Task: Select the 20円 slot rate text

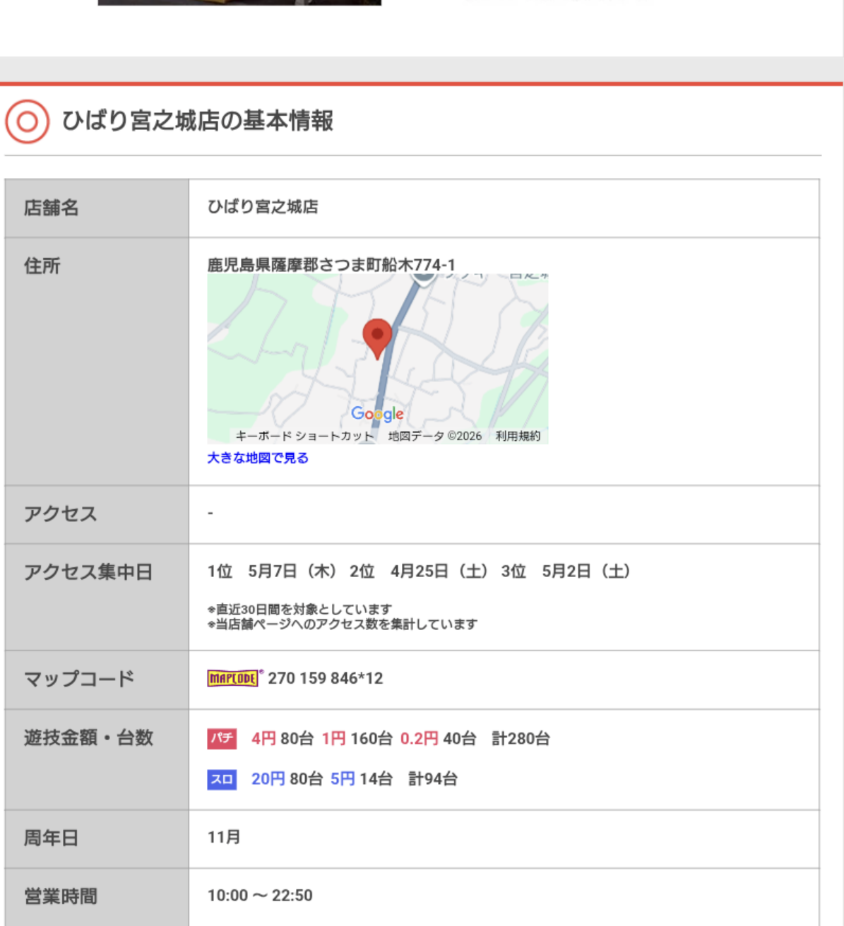Action: 268,779
